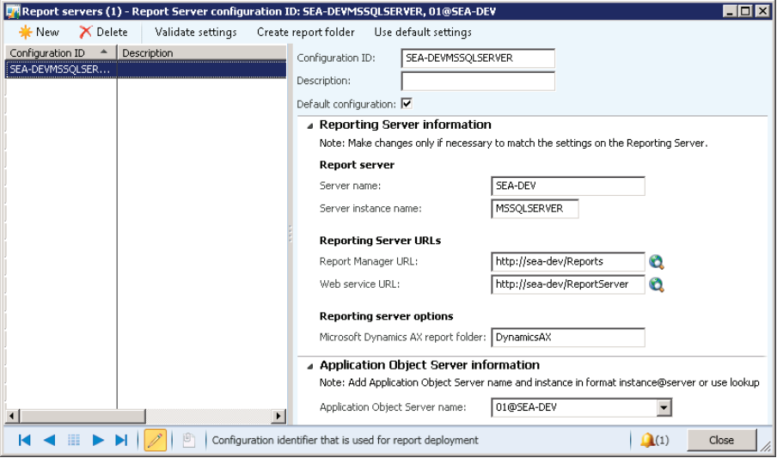The height and width of the screenshot is (458, 777).
Task: Click the Server instance name field
Action: [x=535, y=209]
